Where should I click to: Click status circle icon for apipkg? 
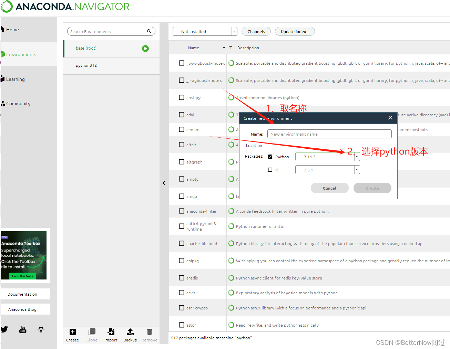(x=231, y=261)
